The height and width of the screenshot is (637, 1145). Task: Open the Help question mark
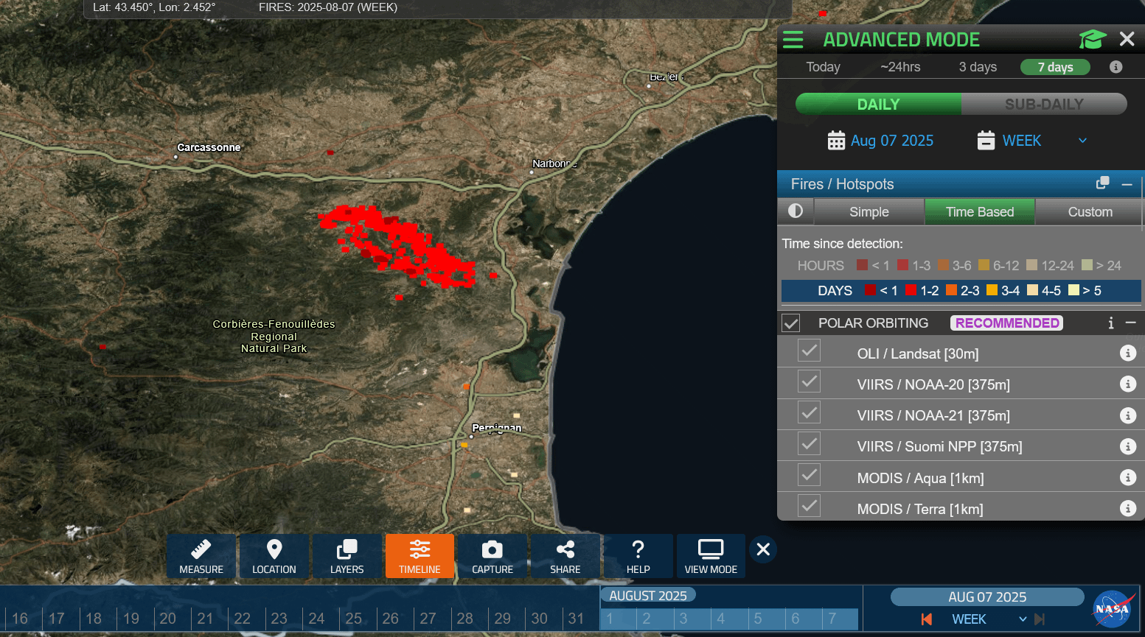(638, 556)
